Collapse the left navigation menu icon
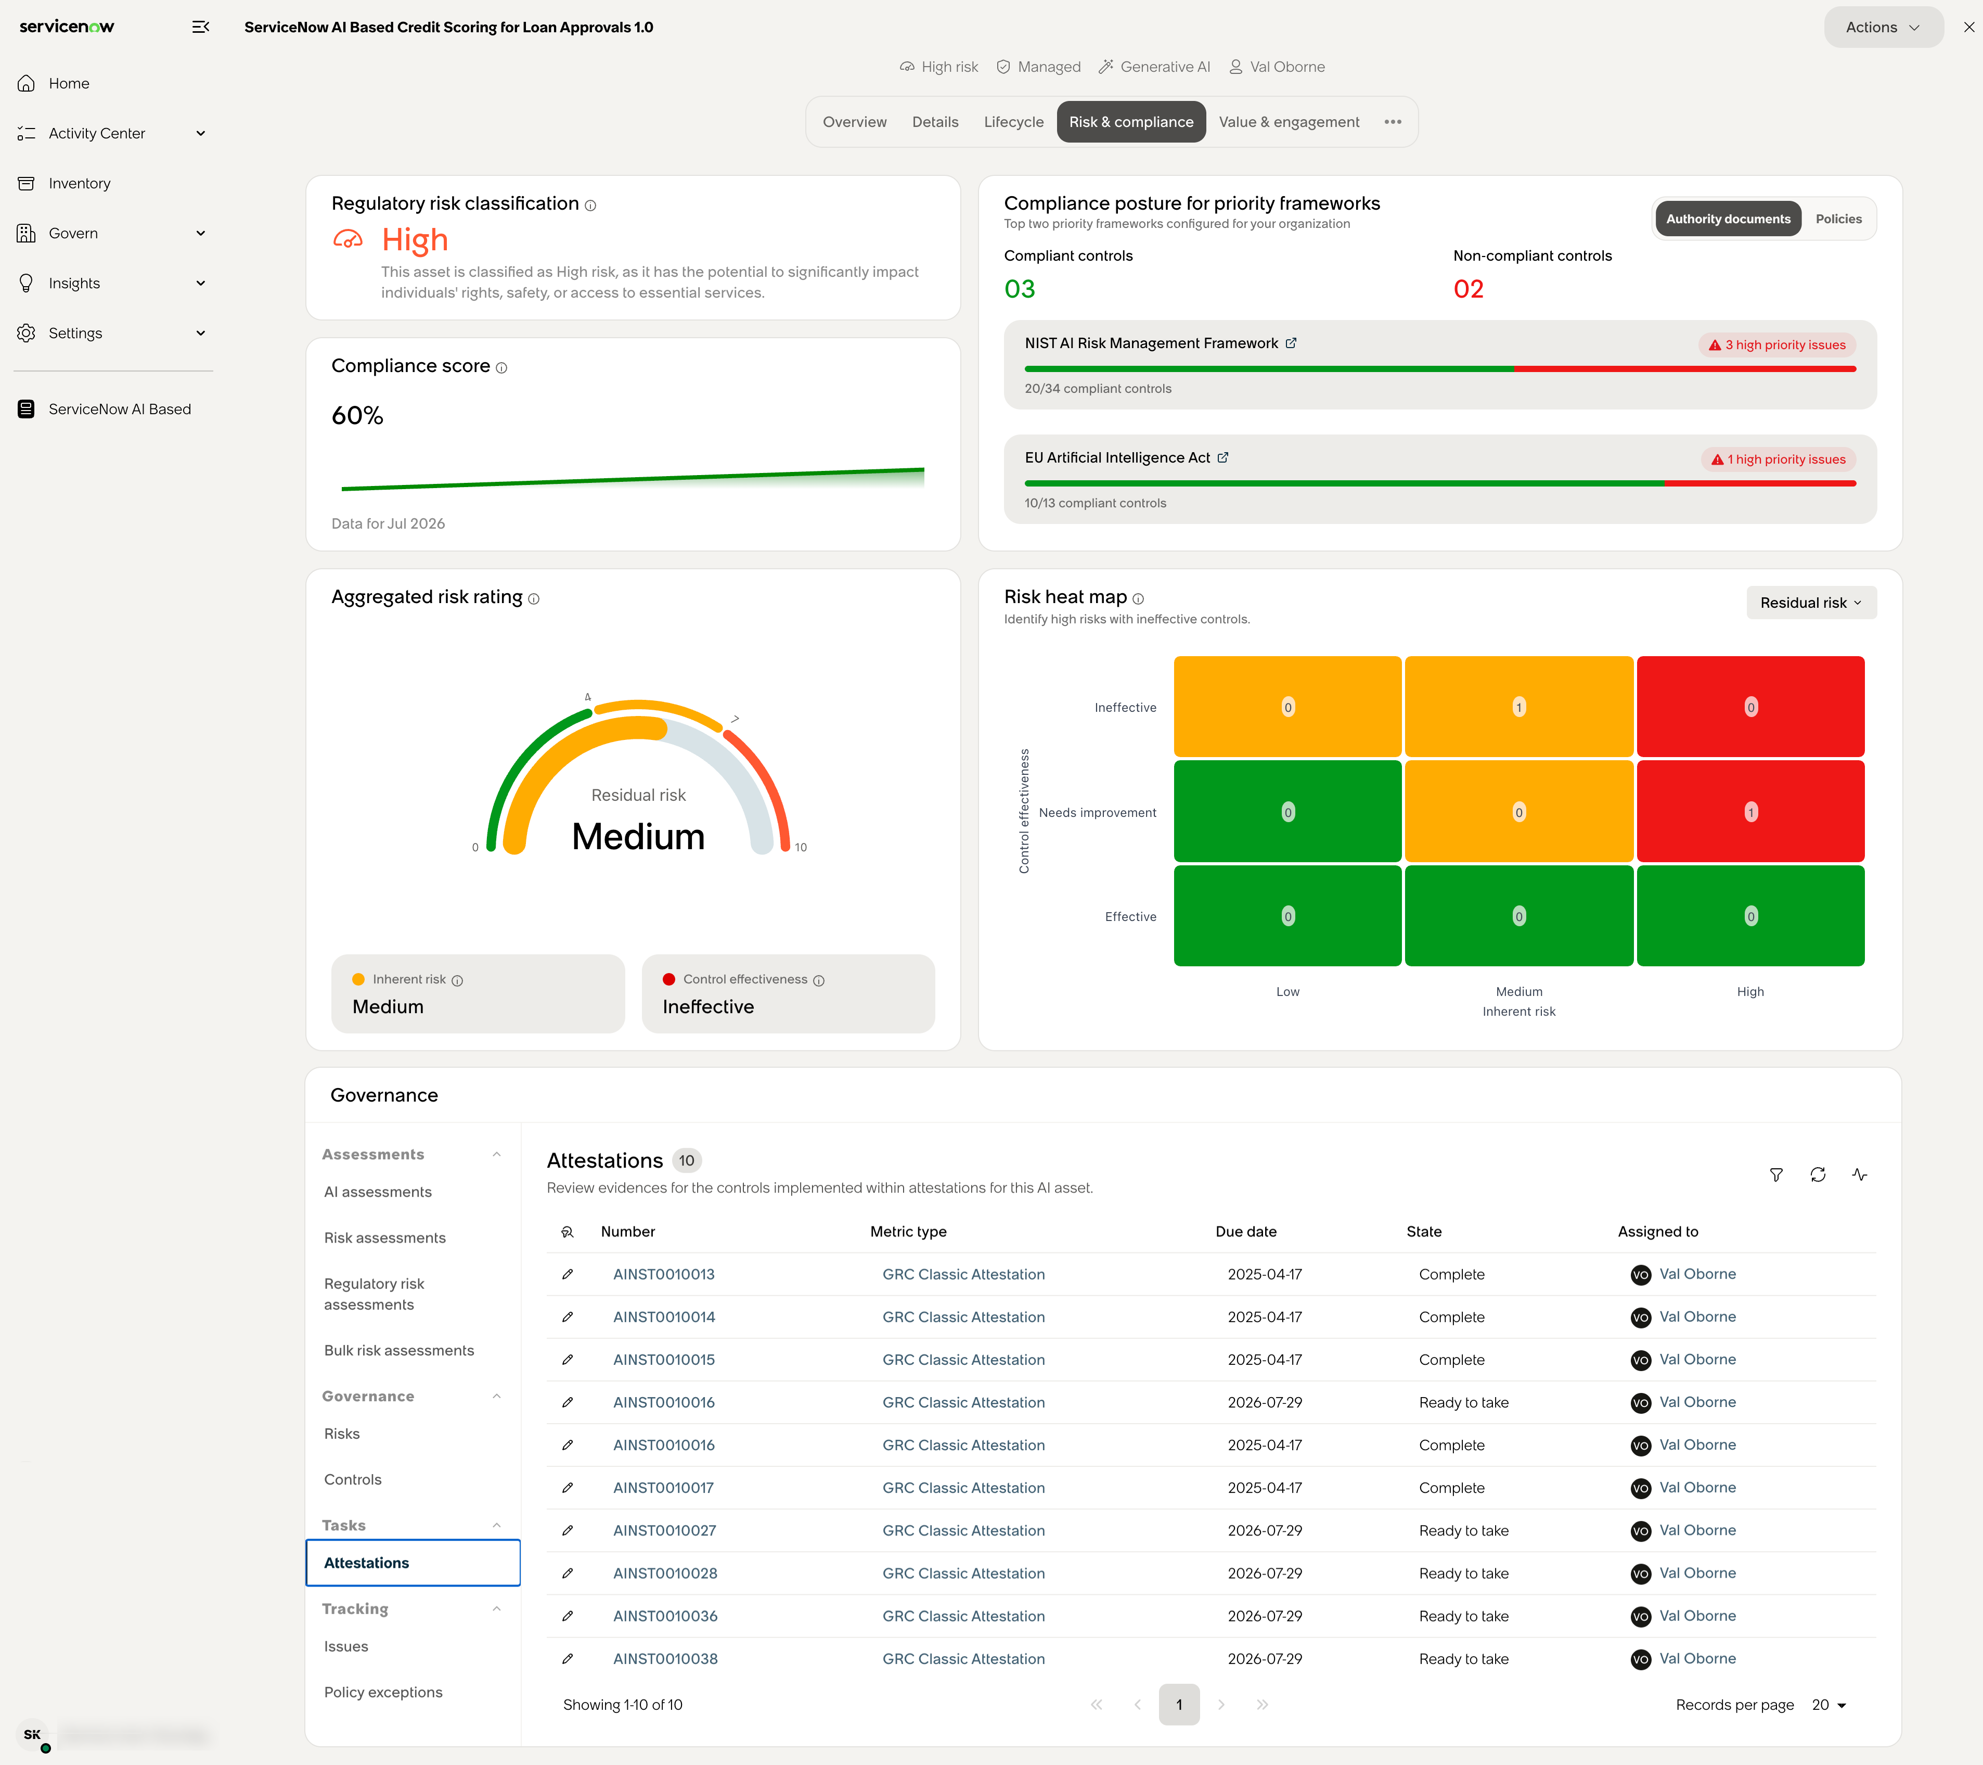 tap(201, 27)
